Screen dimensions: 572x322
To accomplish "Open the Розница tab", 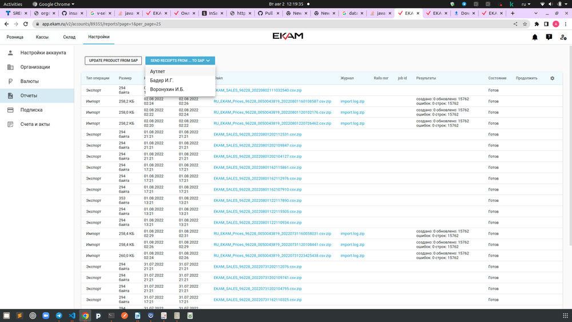I will point(15,37).
